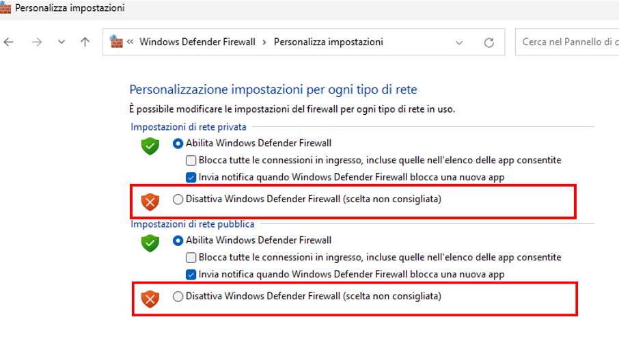Image resolution: width=619 pixels, height=343 pixels.
Task: Click Windows Defender Firewall breadcrumb
Action: (197, 42)
